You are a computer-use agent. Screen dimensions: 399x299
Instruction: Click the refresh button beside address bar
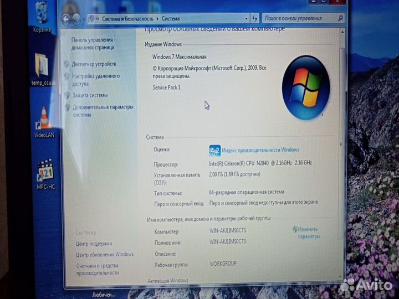pyautogui.click(x=254, y=19)
